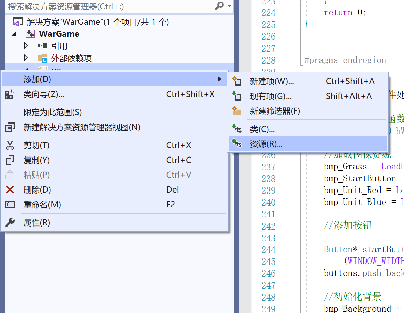Click the 外部依赖项 folder icon
This screenshot has height=313, width=404.
coord(43,58)
